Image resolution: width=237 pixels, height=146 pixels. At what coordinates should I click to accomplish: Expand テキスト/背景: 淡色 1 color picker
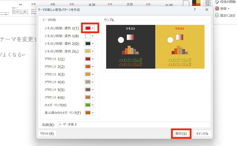(x=89, y=36)
